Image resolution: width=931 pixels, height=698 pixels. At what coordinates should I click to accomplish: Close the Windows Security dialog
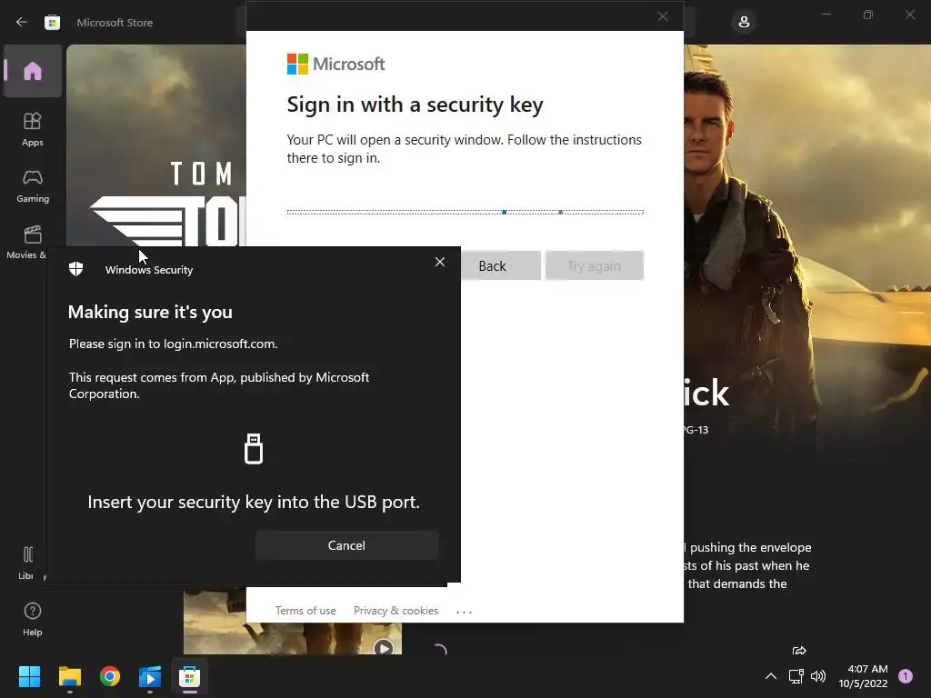(440, 262)
